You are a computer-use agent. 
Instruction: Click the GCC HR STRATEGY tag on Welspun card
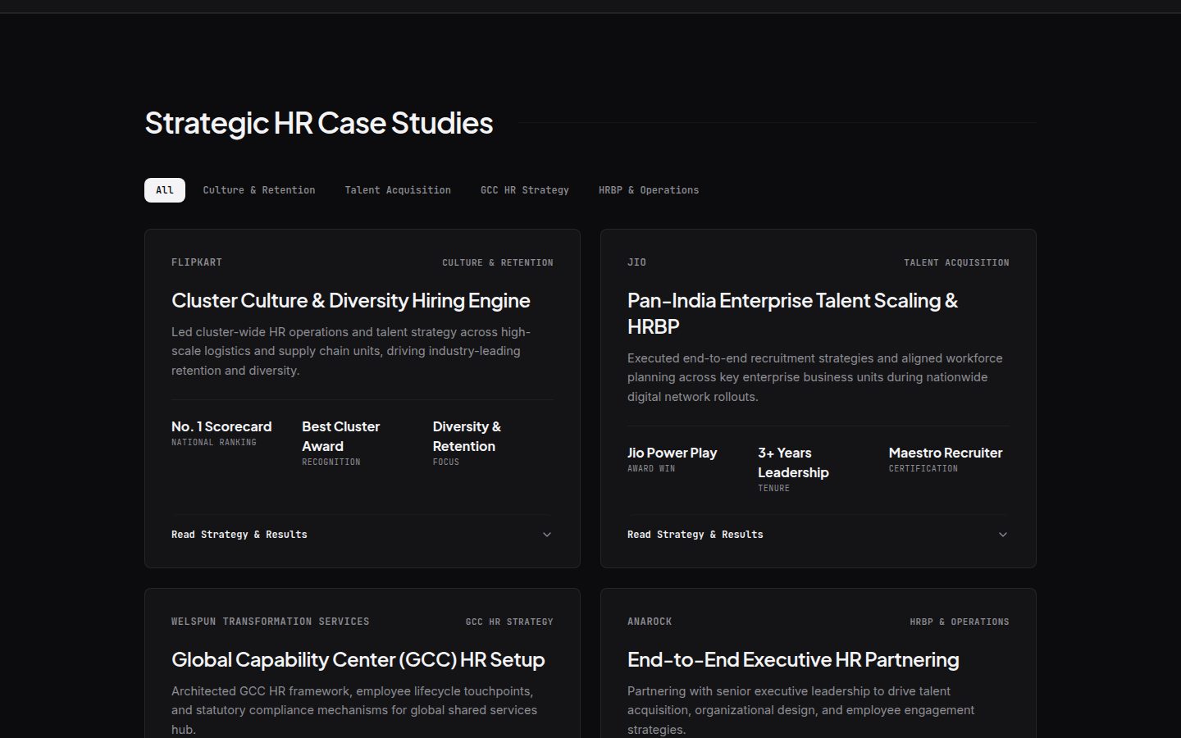[x=509, y=622]
